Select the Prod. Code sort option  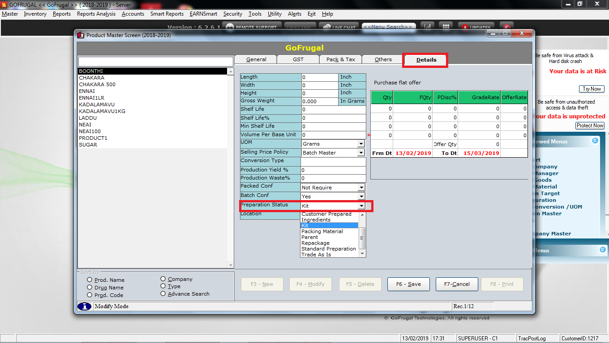click(x=90, y=295)
